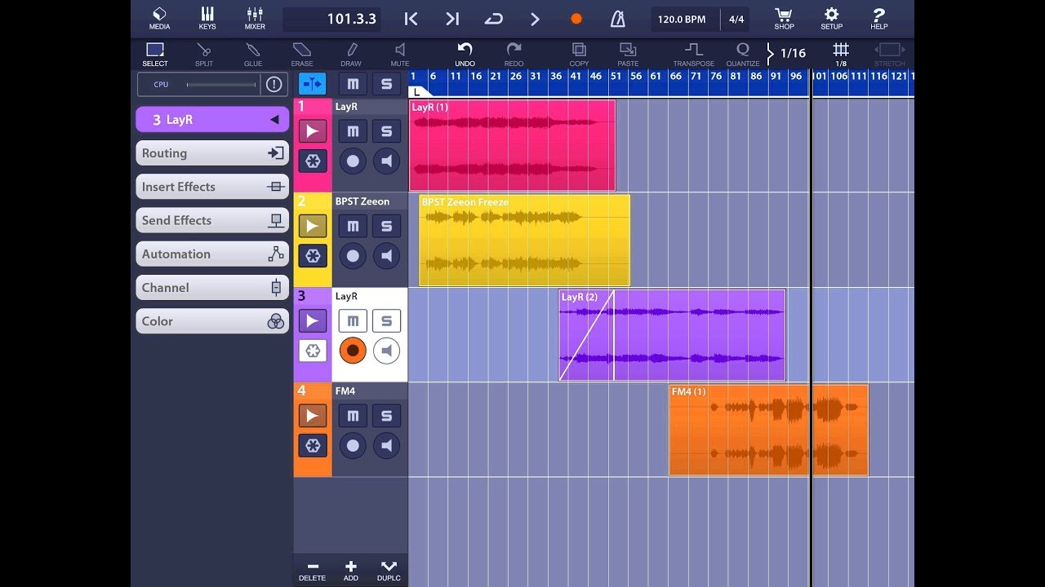Expand the Insert Effects section

tap(212, 187)
